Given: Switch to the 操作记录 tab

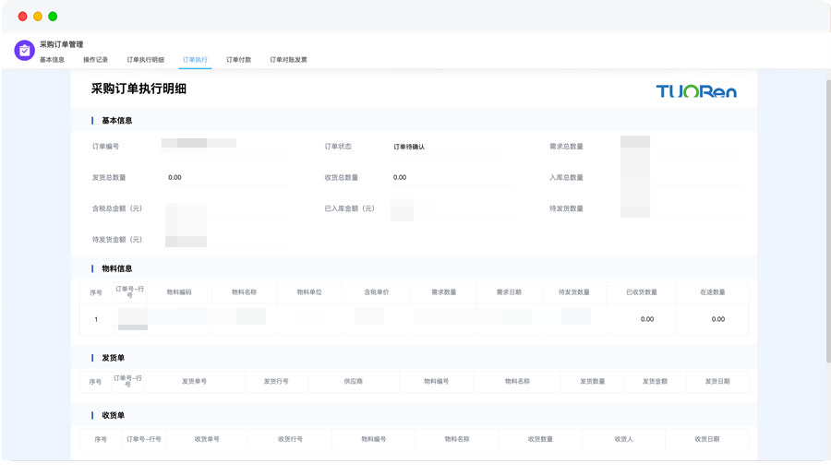Looking at the screenshot, I should (95, 60).
